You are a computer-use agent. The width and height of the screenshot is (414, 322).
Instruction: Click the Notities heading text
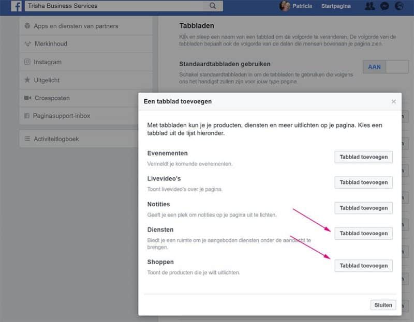[x=158, y=204]
